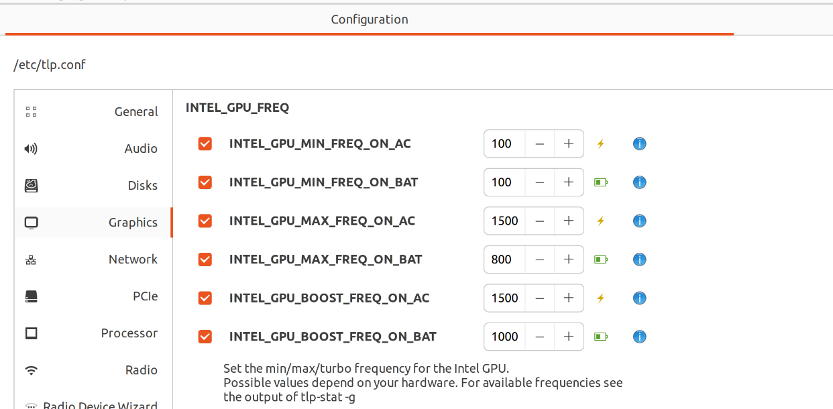
Task: Click info icon for INTEL_GPU_MIN_FREQ_ON_AC
Action: [x=640, y=143]
